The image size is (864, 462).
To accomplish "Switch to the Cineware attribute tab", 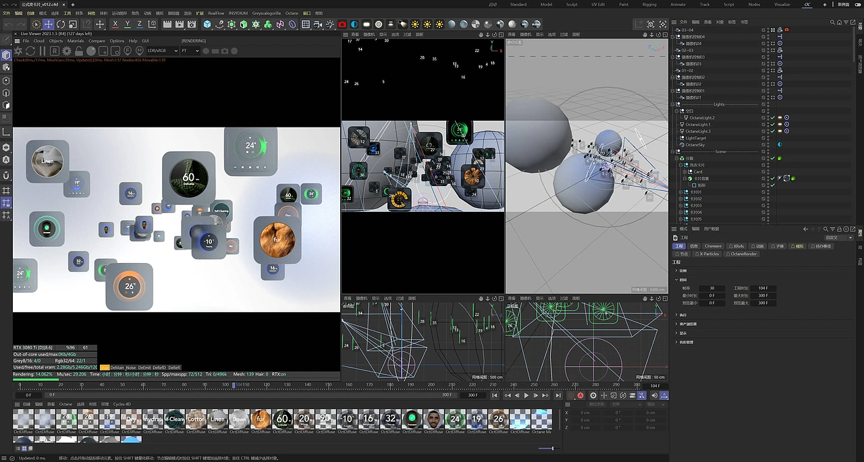I will coord(713,246).
